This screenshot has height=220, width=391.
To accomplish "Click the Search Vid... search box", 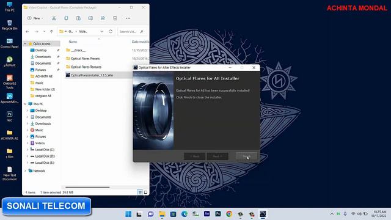I will click(132, 32).
